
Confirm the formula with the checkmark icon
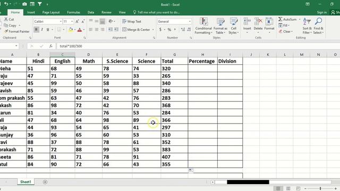41,46
